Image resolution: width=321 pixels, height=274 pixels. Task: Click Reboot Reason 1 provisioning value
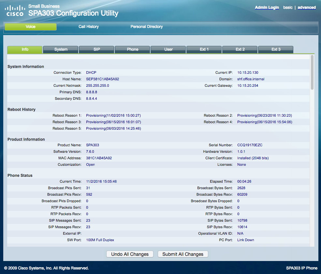(x=113, y=116)
